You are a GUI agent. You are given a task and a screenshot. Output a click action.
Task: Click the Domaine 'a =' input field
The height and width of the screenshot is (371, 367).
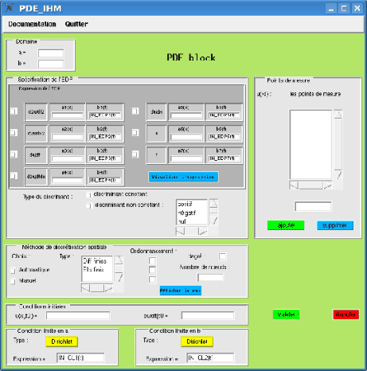[x=51, y=53]
